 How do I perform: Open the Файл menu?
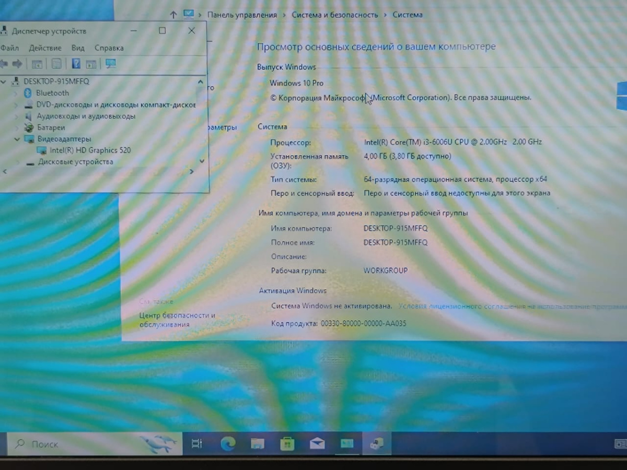(9, 48)
